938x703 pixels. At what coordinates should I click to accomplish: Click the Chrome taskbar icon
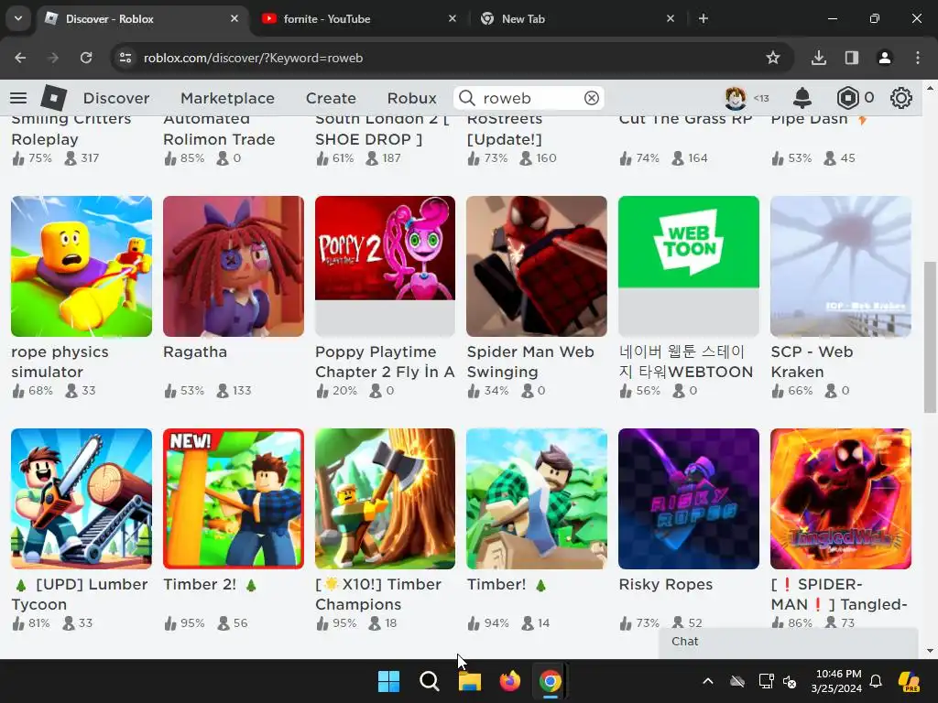pos(550,681)
